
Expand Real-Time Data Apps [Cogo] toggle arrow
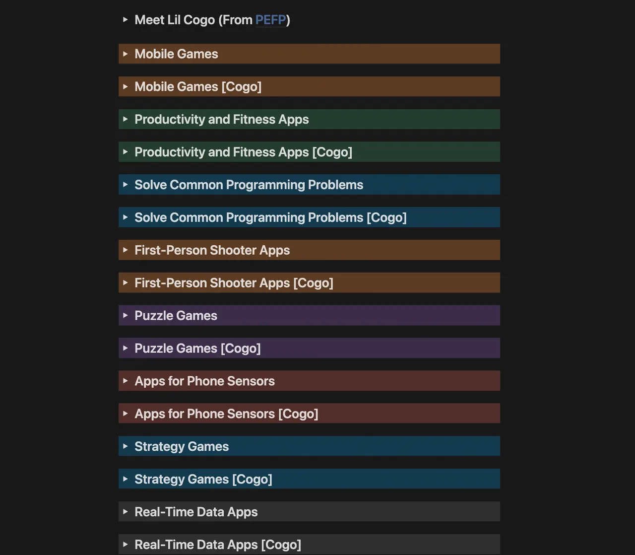tap(126, 545)
